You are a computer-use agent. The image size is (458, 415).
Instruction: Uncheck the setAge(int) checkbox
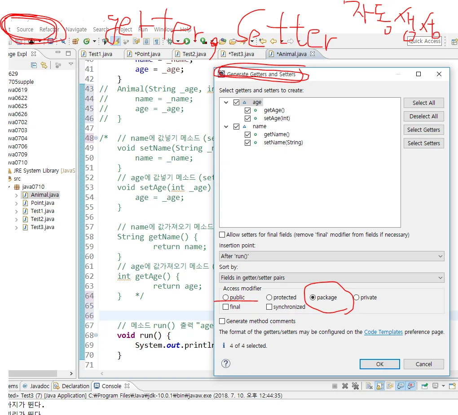click(x=248, y=118)
